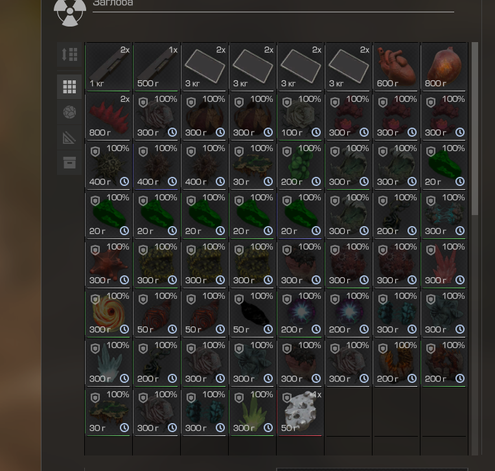The width and height of the screenshot is (495, 471).
Task: Select the archive box filter icon
Action: pos(69,163)
